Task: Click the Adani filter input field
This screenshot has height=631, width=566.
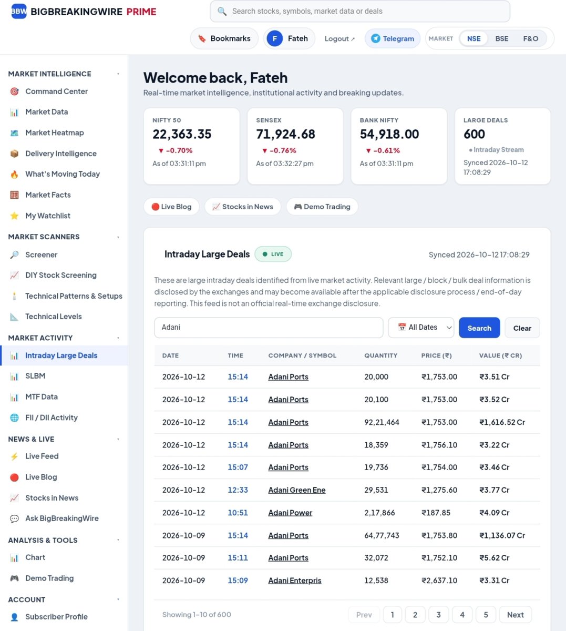Action: (269, 328)
